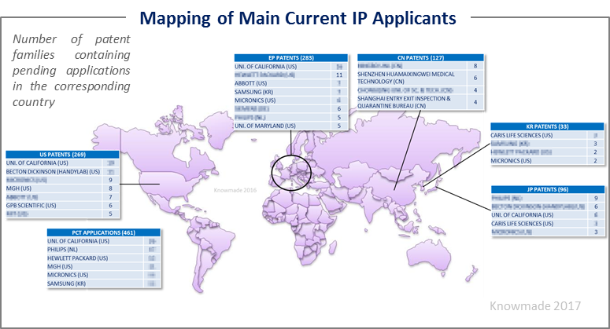The width and height of the screenshot is (610, 329).
Task: Select MGH (US) row in PCT applications table
Action: (103, 267)
